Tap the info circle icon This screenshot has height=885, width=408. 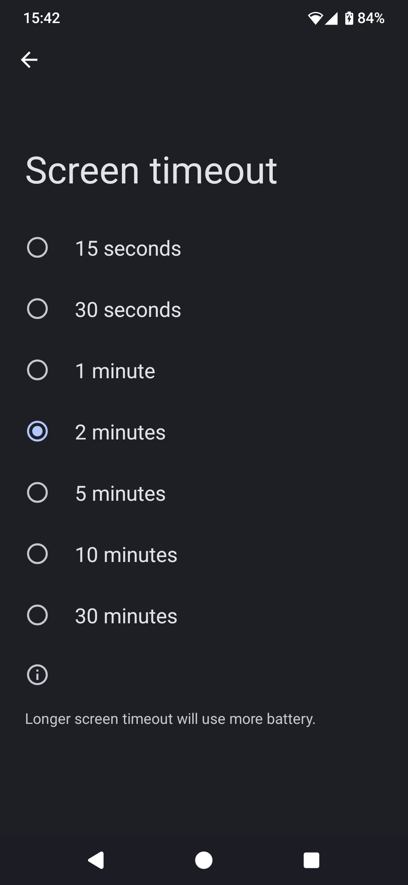pyautogui.click(x=37, y=675)
